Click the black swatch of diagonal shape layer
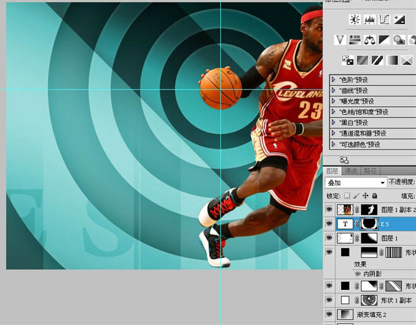416x325 pixels. click(x=345, y=286)
